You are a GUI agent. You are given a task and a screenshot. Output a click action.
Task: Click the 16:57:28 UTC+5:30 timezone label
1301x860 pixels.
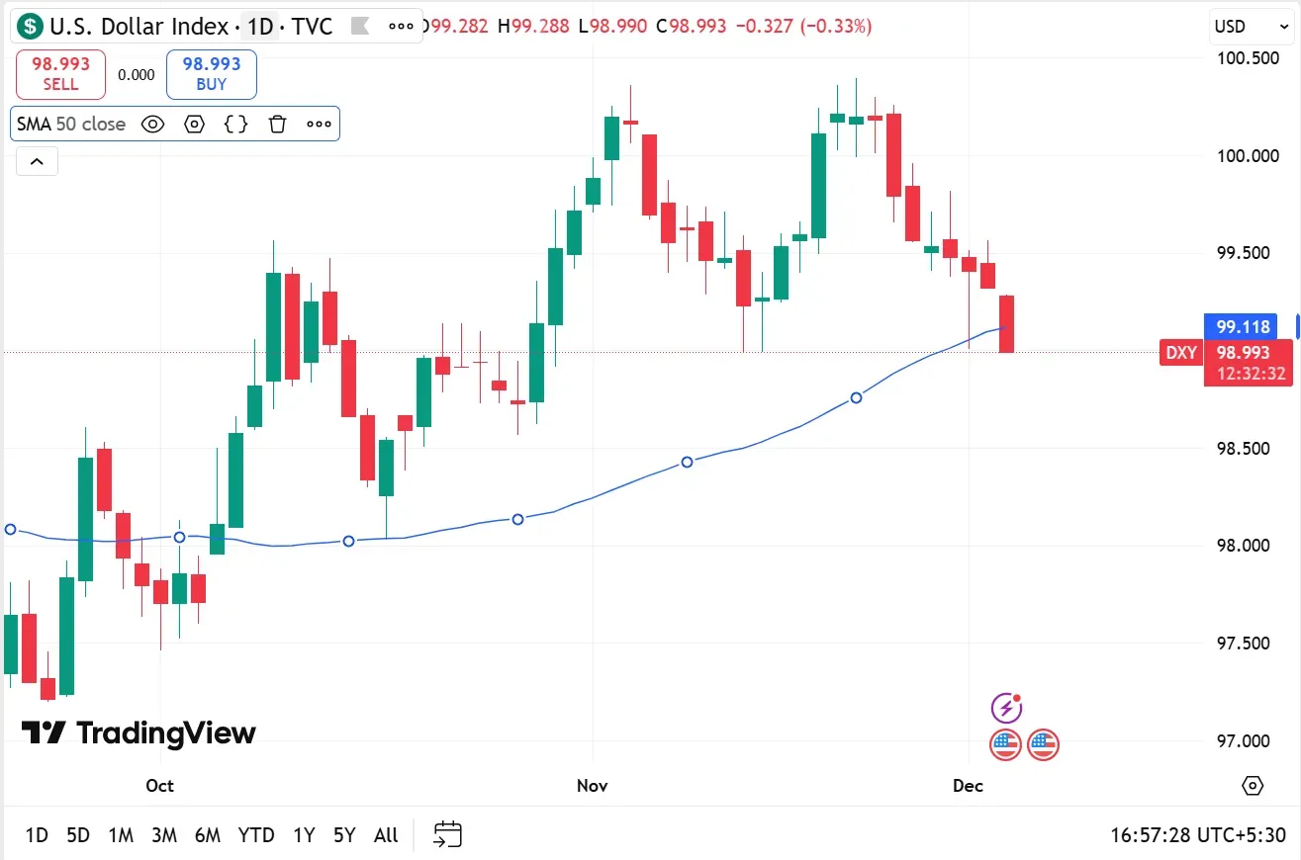pos(1197,835)
